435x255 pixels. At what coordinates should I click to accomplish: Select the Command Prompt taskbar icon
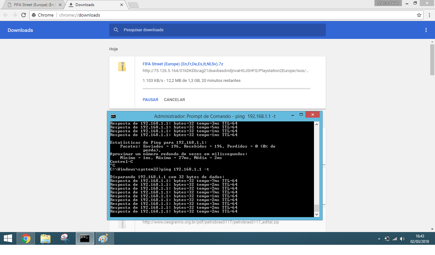(85, 238)
